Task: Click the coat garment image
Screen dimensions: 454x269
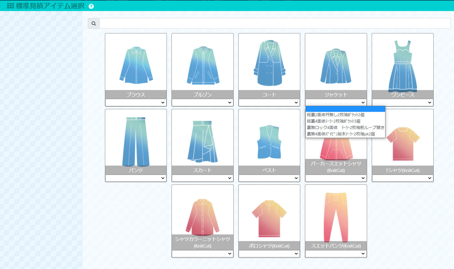Action: [269, 63]
